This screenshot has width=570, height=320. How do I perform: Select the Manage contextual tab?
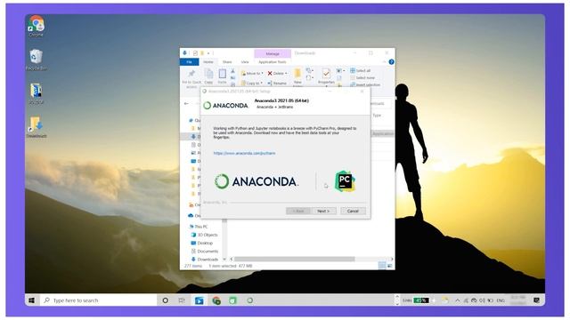tap(273, 53)
